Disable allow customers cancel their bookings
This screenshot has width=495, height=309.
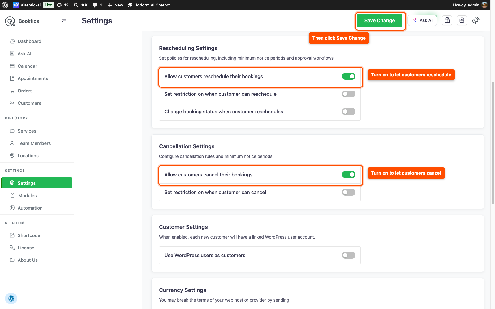(x=349, y=175)
